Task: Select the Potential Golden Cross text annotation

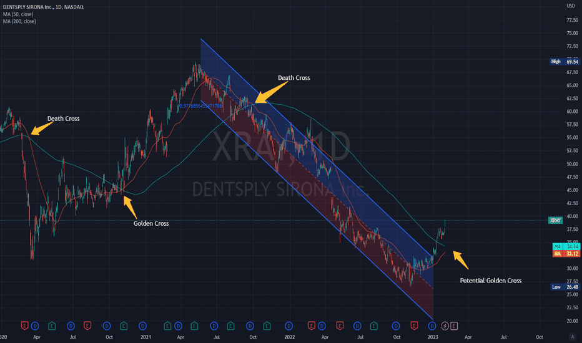Action: [491, 281]
